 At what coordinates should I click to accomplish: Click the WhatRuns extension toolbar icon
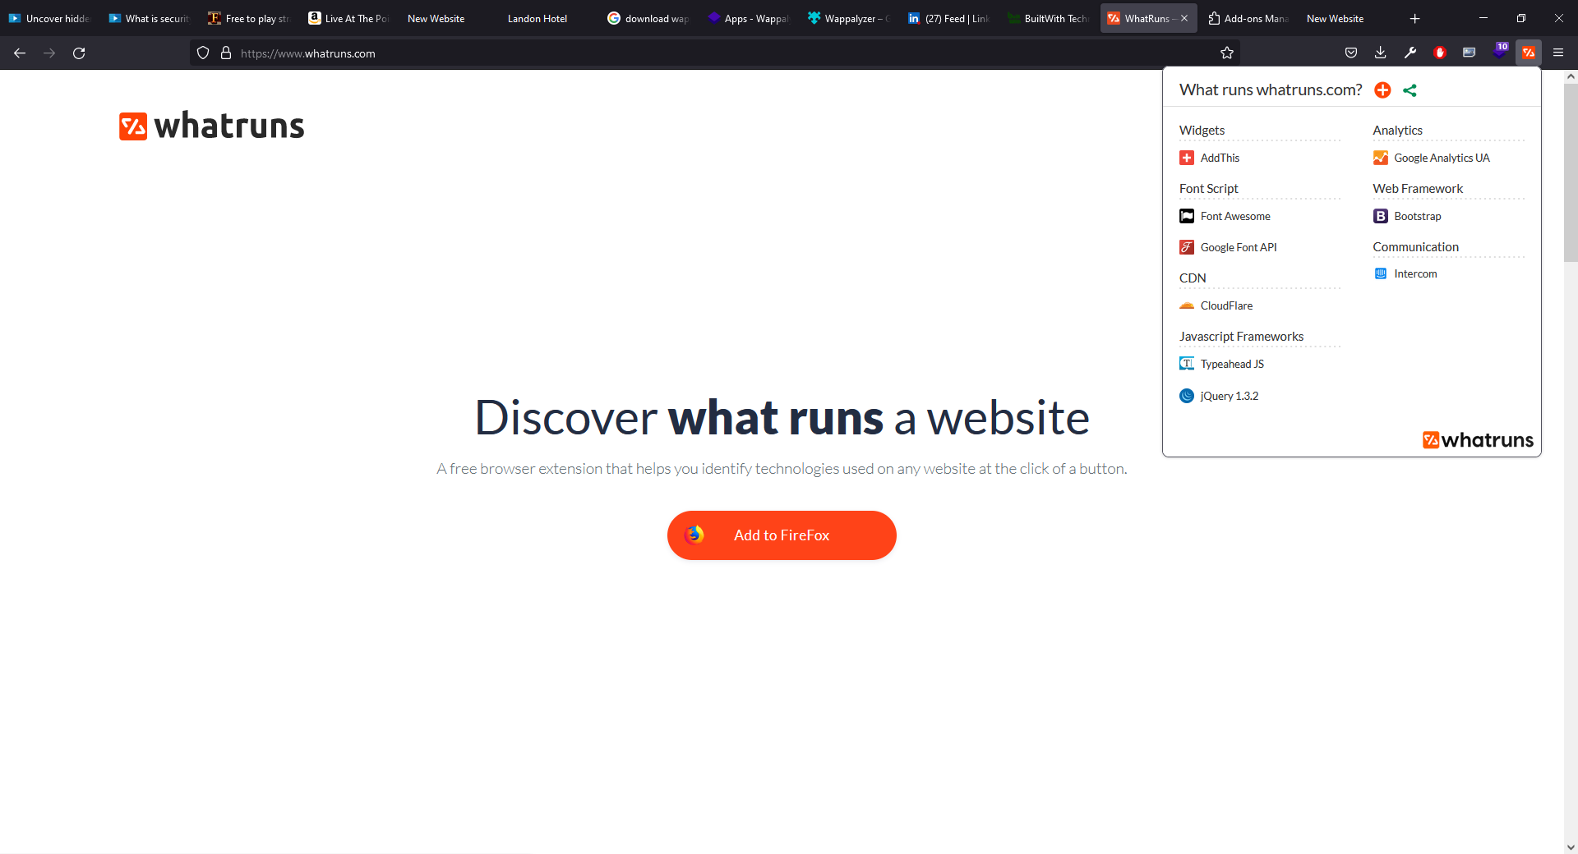coord(1529,53)
